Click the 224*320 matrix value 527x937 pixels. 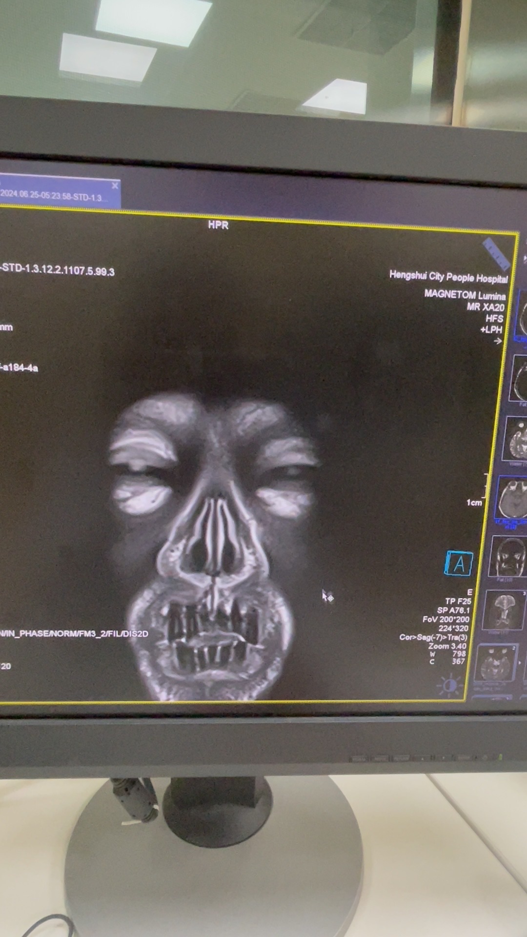(x=453, y=628)
